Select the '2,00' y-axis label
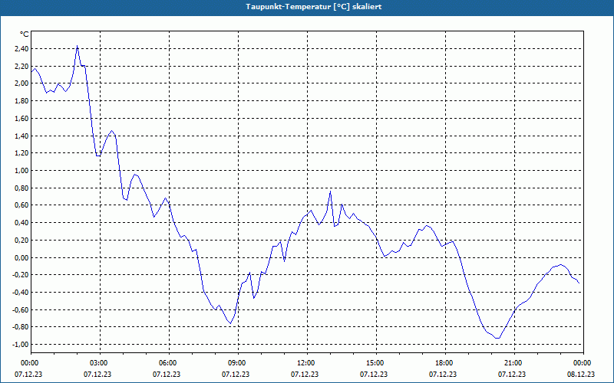This screenshot has width=614, height=383. pyautogui.click(x=21, y=83)
